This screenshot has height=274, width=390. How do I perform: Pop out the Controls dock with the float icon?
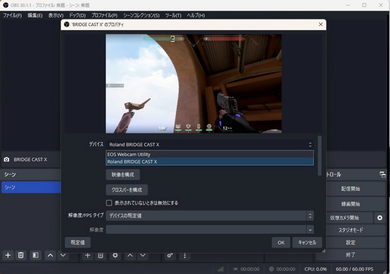pyautogui.click(x=382, y=175)
